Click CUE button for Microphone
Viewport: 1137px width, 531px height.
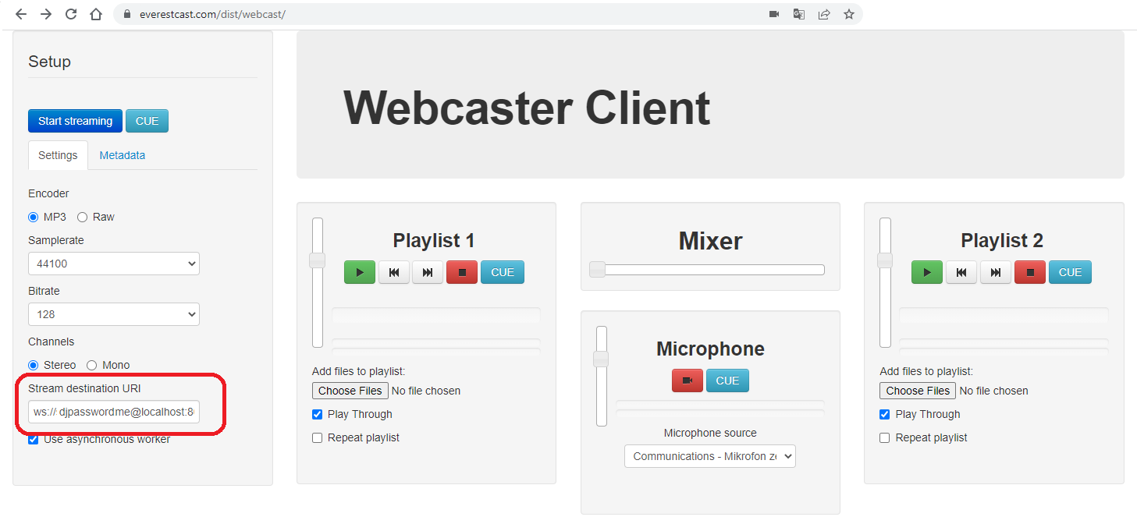(727, 381)
